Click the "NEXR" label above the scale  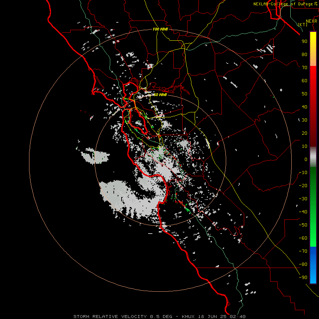pos(311,21)
